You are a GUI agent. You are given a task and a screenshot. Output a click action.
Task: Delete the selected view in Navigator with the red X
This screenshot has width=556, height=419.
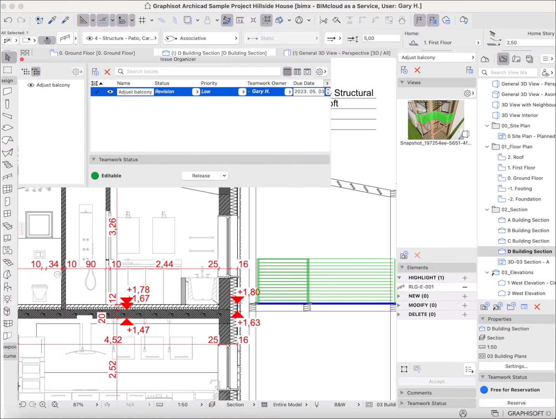pyautogui.click(x=537, y=307)
